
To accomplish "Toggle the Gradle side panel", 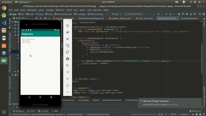I will [204, 22].
